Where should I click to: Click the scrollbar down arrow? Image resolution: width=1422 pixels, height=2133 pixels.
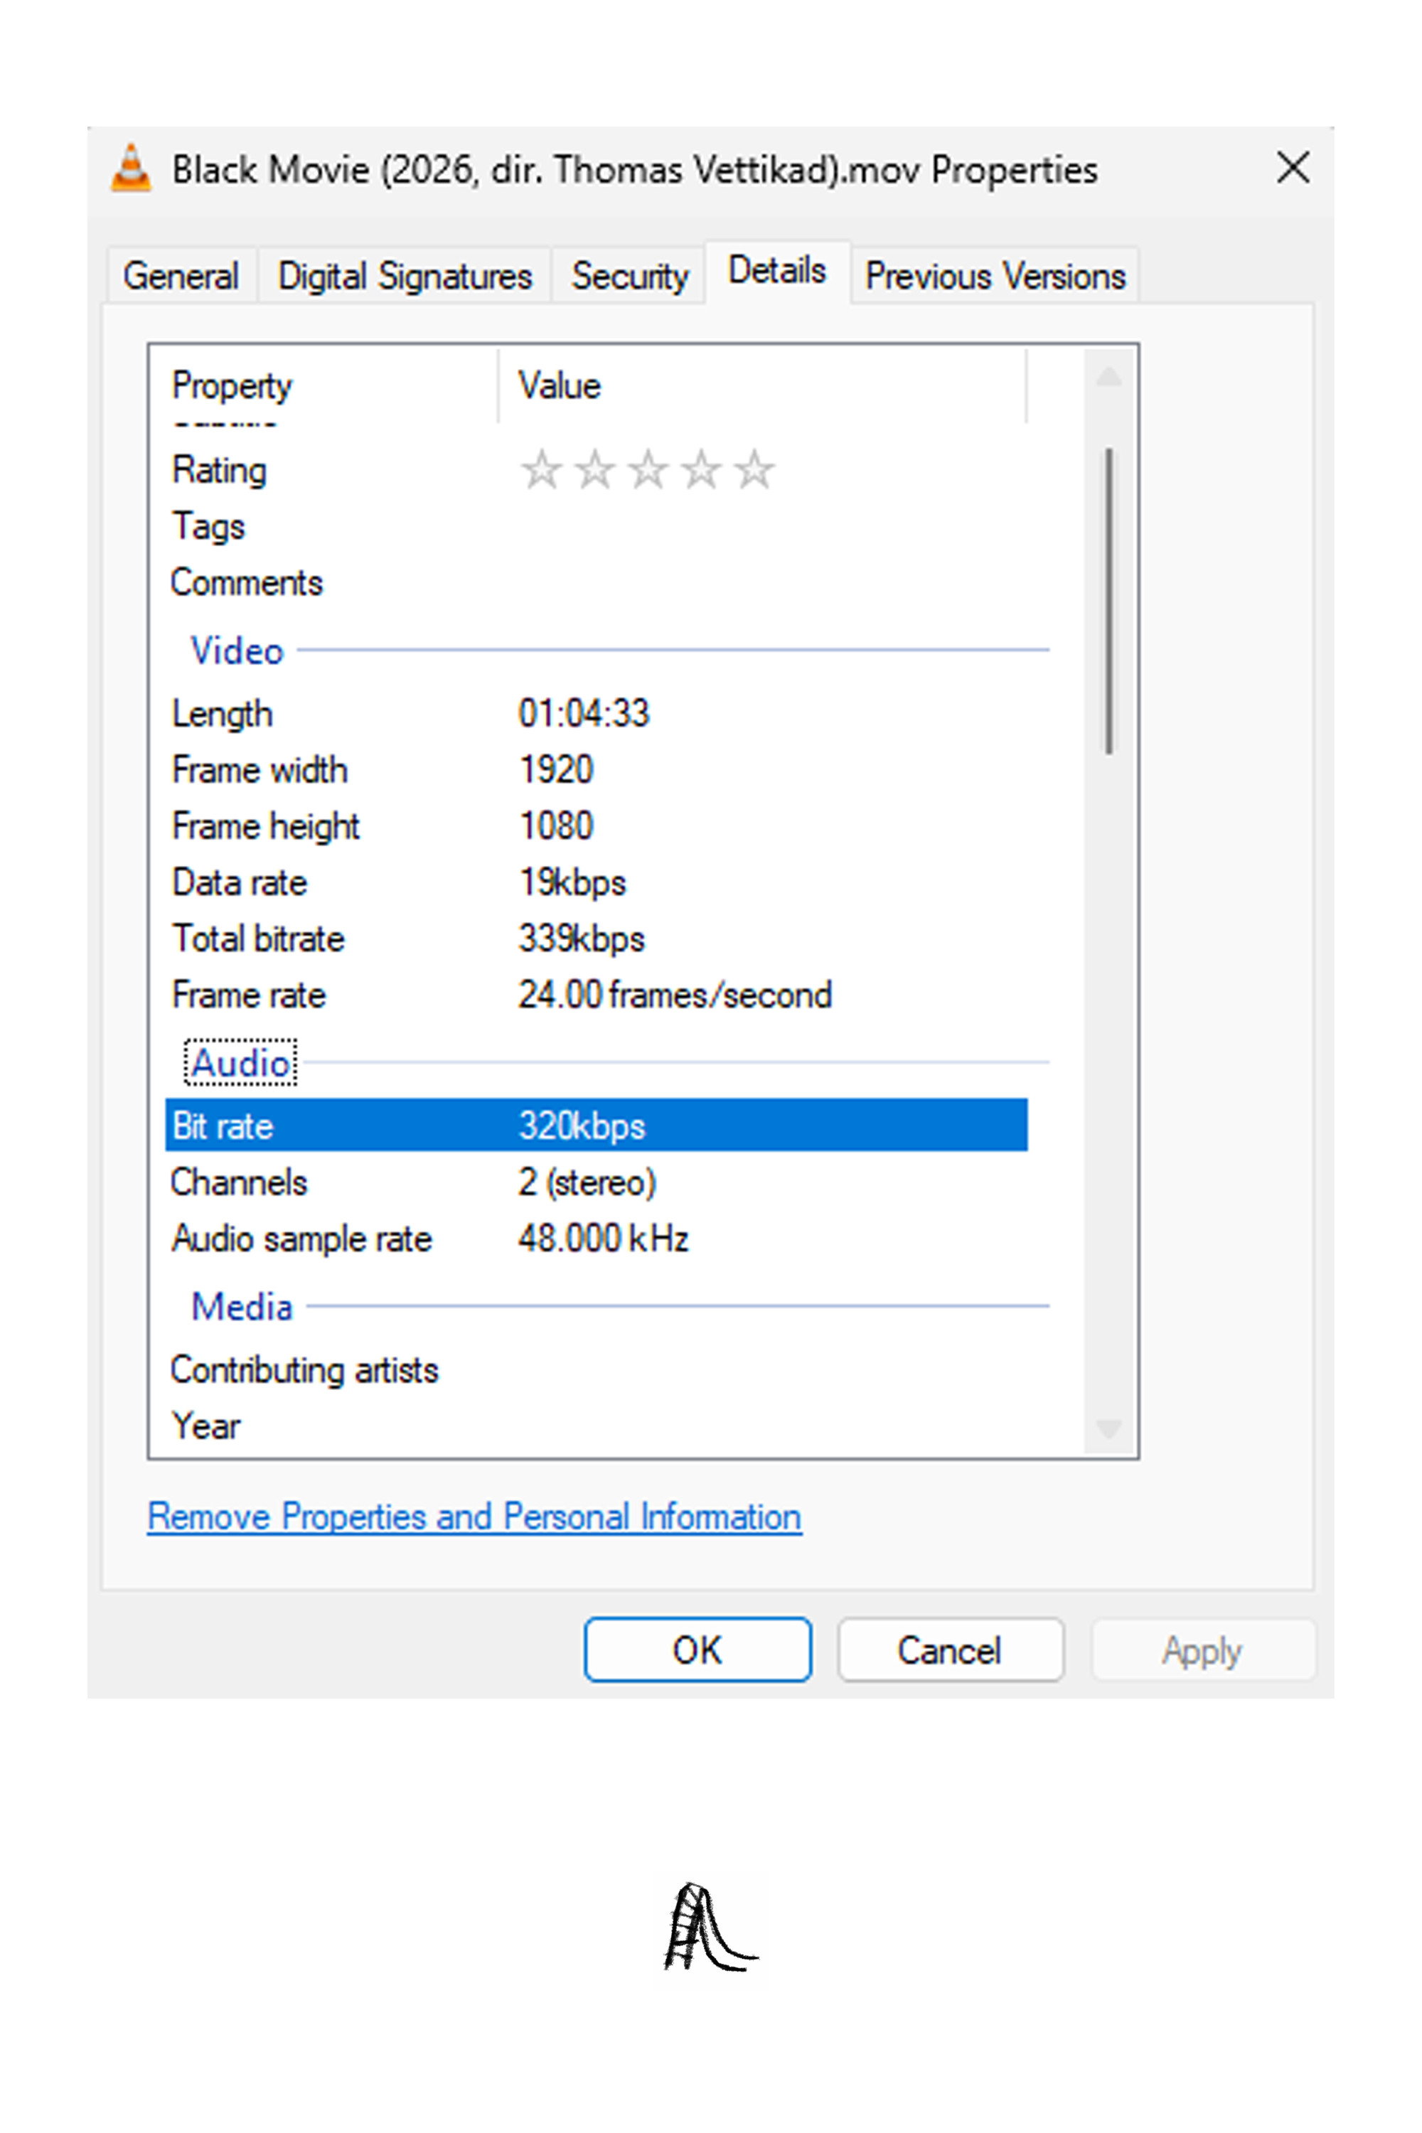(x=1108, y=1428)
